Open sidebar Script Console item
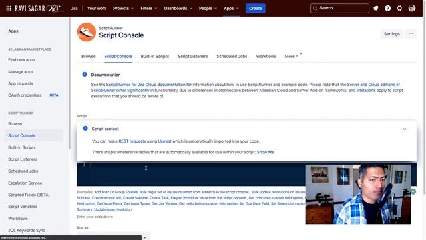 (x=22, y=135)
